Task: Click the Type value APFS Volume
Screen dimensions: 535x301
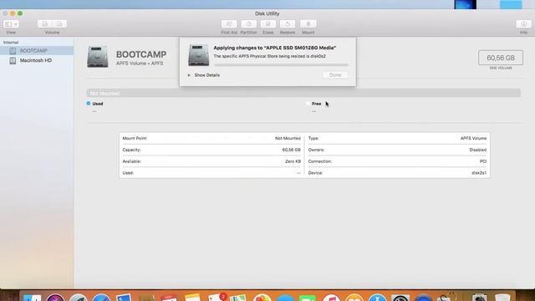Action: pyautogui.click(x=473, y=139)
